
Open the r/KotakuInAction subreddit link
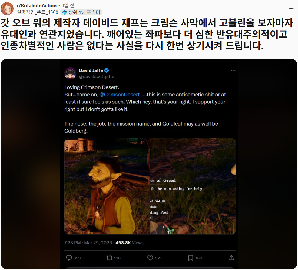click(x=37, y=5)
